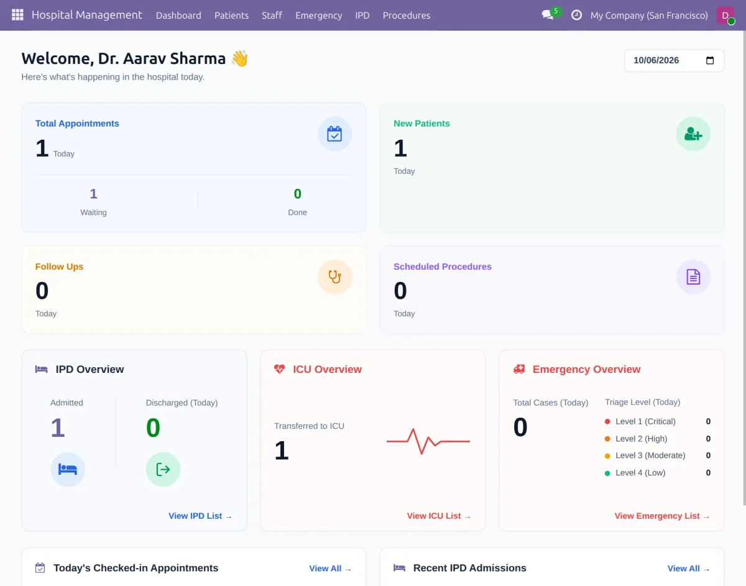Click the Level 4 (Low) triage row
Viewport: 746px width, 586px height.
click(657, 473)
